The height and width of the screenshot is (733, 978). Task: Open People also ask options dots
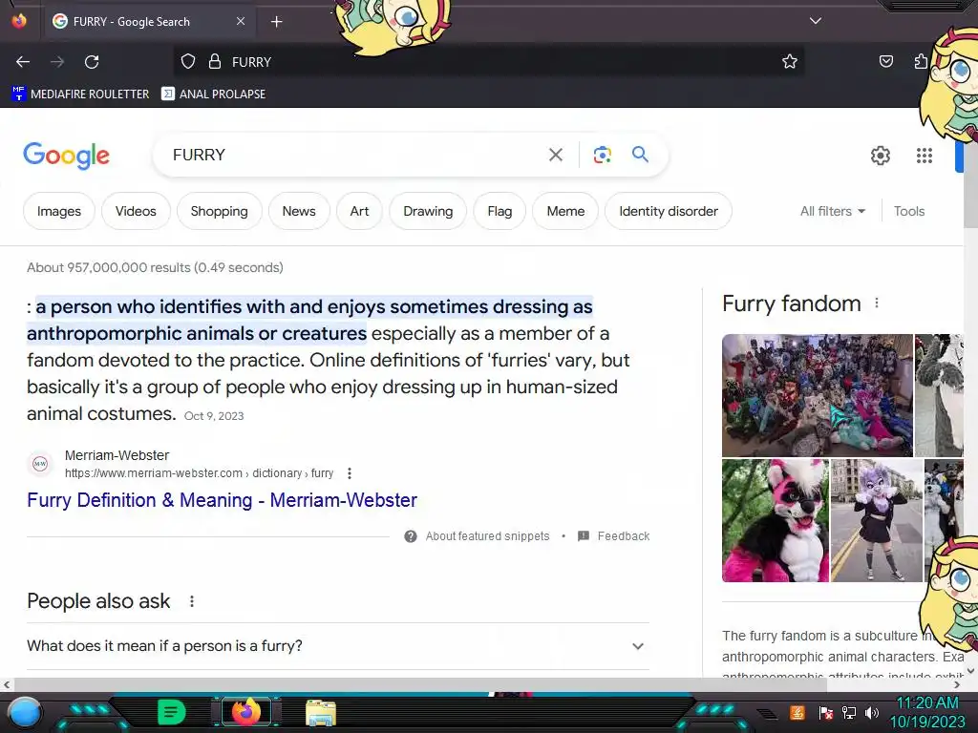192,601
